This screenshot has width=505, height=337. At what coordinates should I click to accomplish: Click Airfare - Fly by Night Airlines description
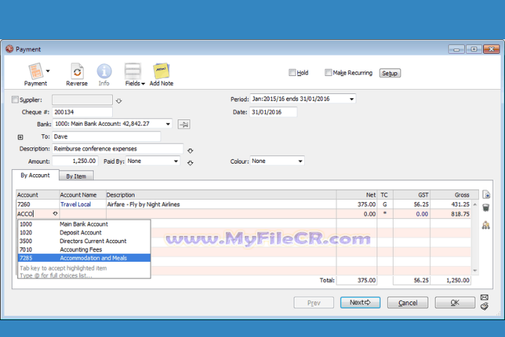(144, 204)
